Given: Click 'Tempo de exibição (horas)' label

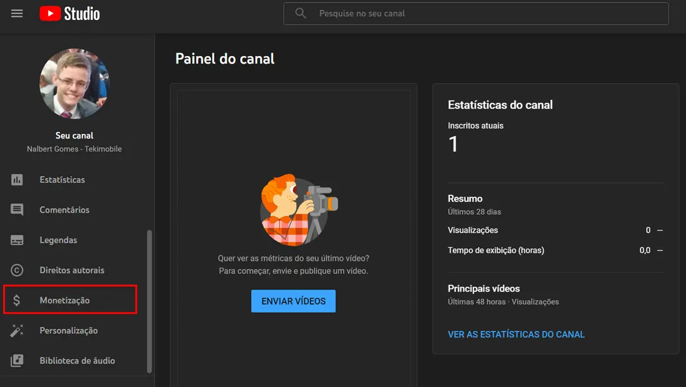Looking at the screenshot, I should coord(496,250).
